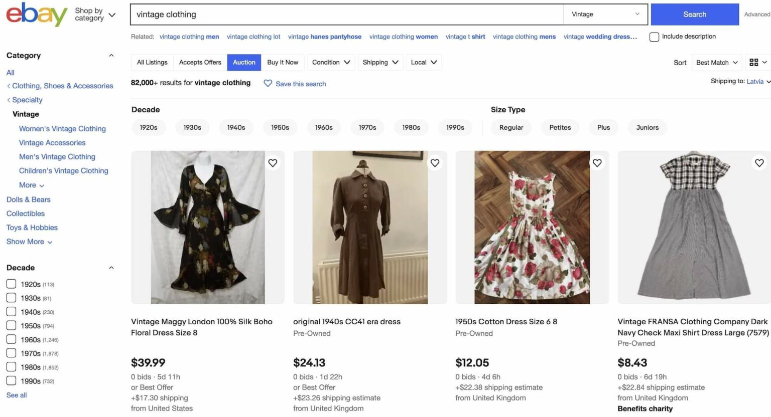The width and height of the screenshot is (771, 417).
Task: Add the 1940s CC41 dress to watchlist
Action: pyautogui.click(x=435, y=163)
